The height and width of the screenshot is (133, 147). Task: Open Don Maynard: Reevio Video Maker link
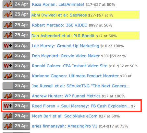(66, 56)
